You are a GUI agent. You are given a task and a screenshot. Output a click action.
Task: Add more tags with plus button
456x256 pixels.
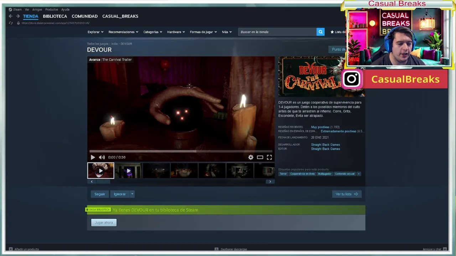click(359, 174)
